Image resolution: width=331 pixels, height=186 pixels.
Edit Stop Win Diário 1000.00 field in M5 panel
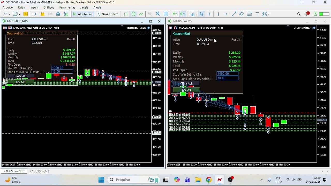(228, 74)
